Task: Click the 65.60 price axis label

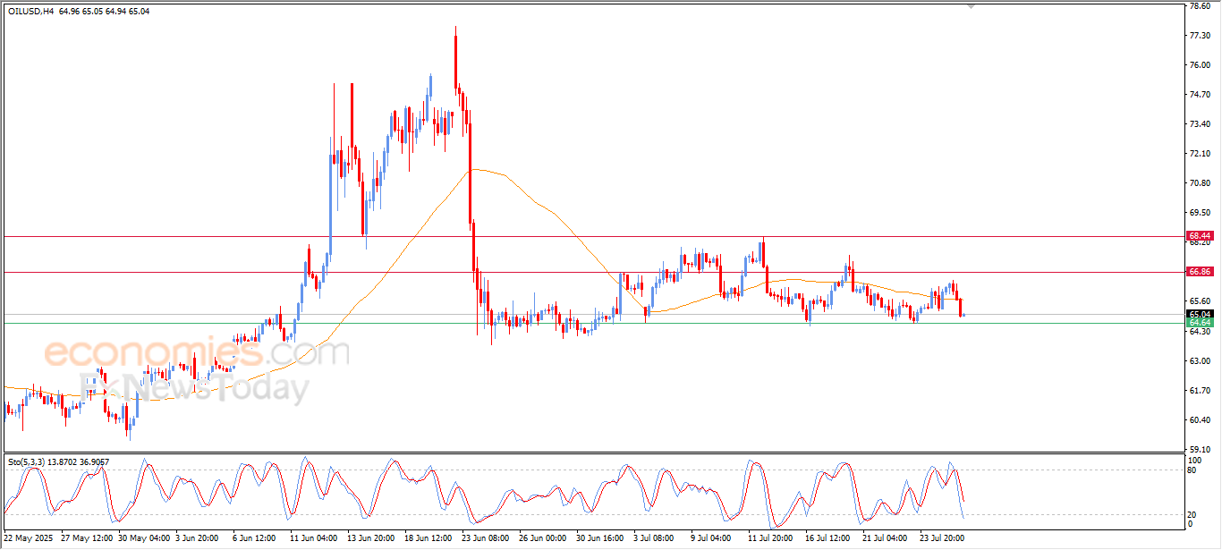Action: (1199, 301)
